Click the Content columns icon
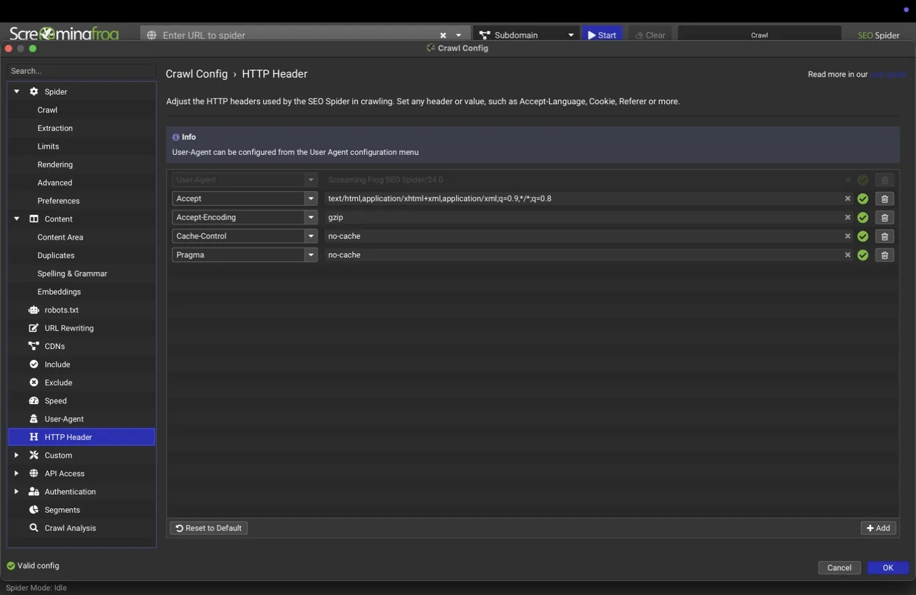 pyautogui.click(x=34, y=218)
